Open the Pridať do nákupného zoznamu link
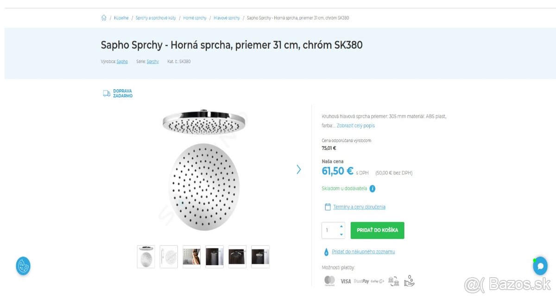The image size is (556, 298). (363, 251)
